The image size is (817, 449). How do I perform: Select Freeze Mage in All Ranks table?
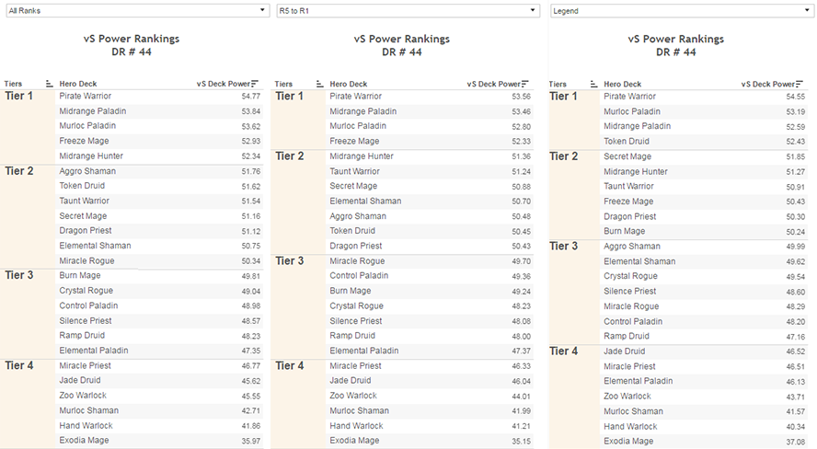click(x=84, y=141)
